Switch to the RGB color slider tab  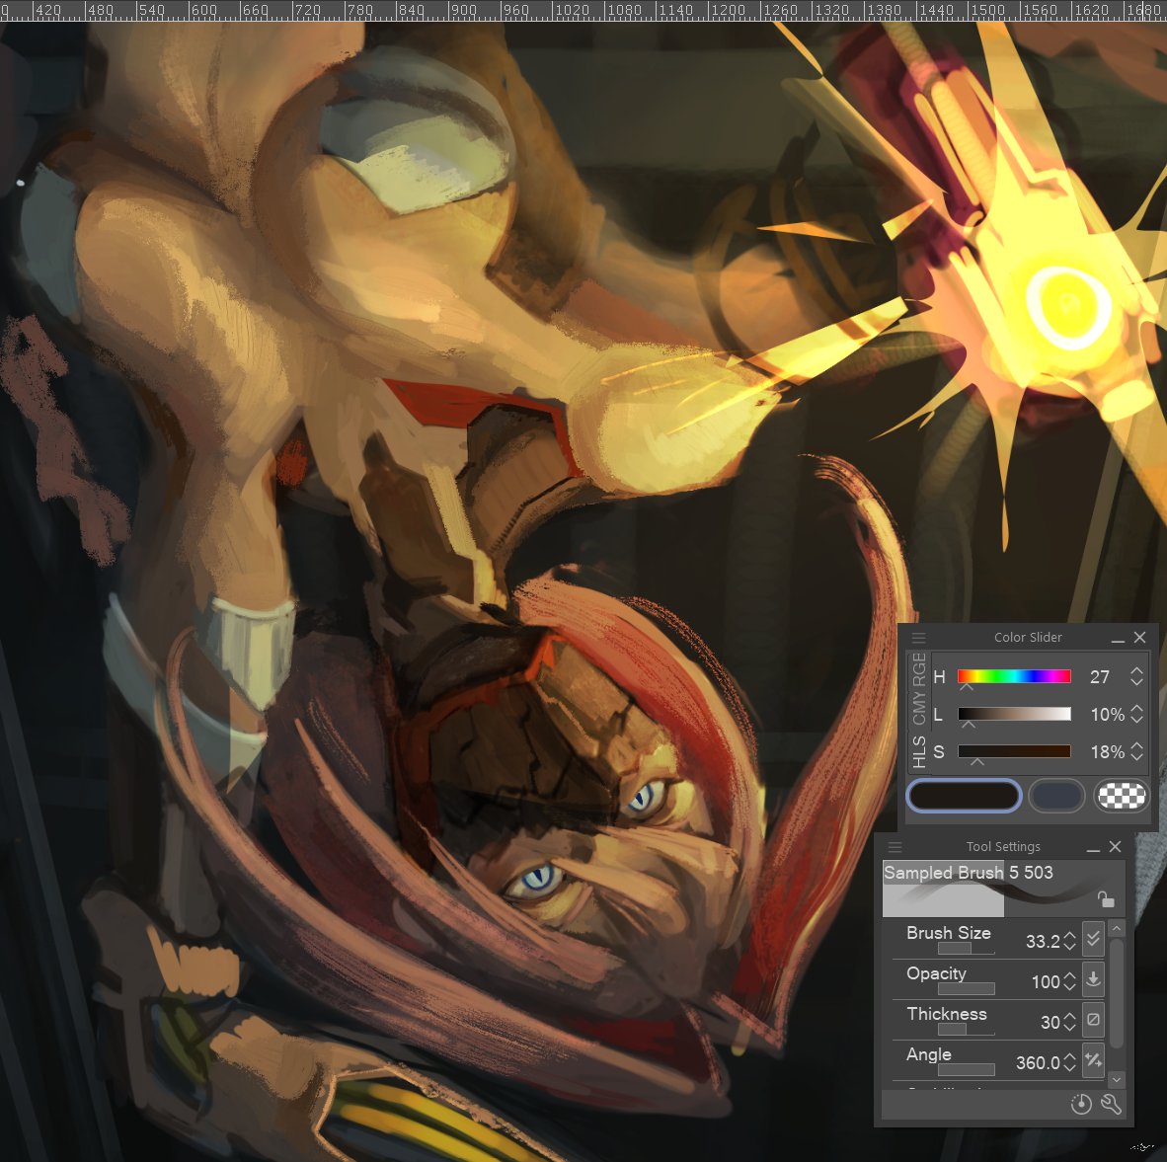click(919, 669)
